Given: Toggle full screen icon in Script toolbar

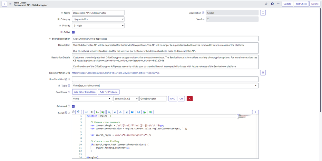Looking at the screenshot, I should pyautogui.click(x=127, y=112).
